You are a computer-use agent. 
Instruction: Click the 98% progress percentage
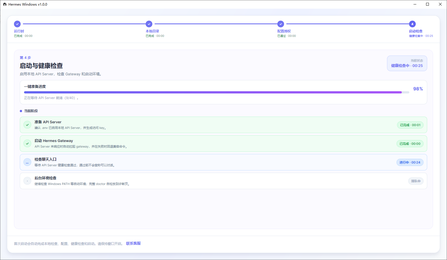tap(418, 89)
